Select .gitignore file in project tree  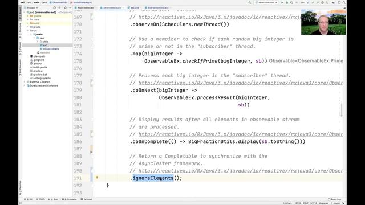point(38,60)
